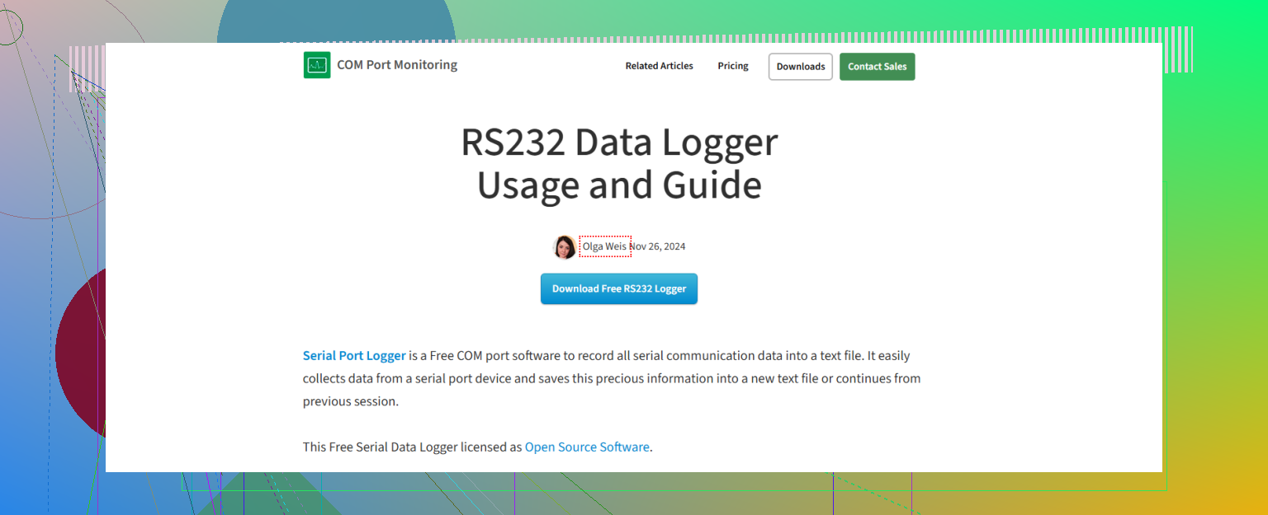
Task: Click the Nov 26, 2024 publish date
Action: point(659,246)
